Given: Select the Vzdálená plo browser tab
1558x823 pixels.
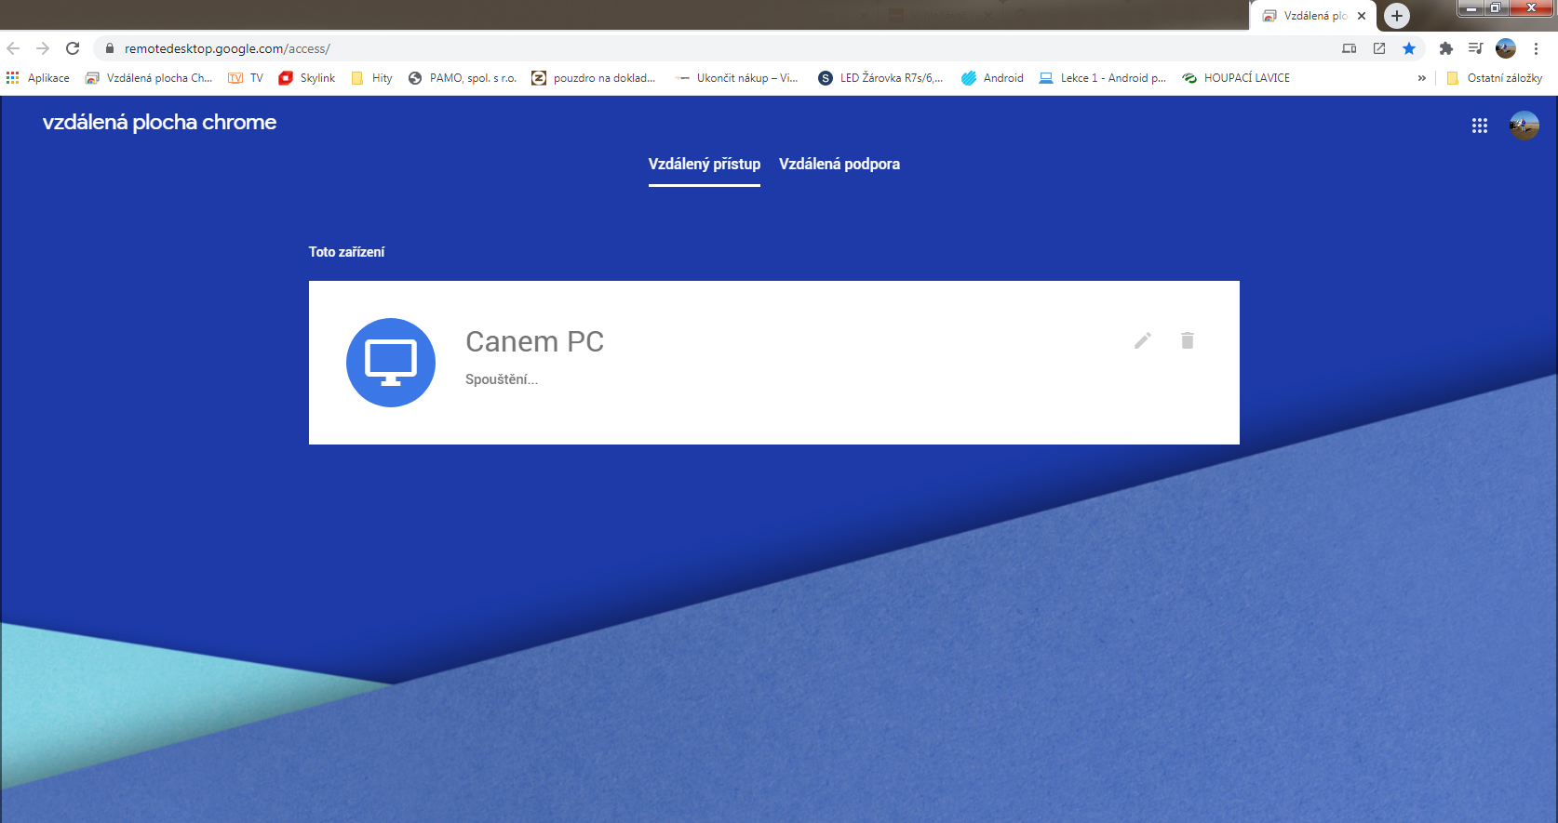Looking at the screenshot, I should coord(1313,16).
